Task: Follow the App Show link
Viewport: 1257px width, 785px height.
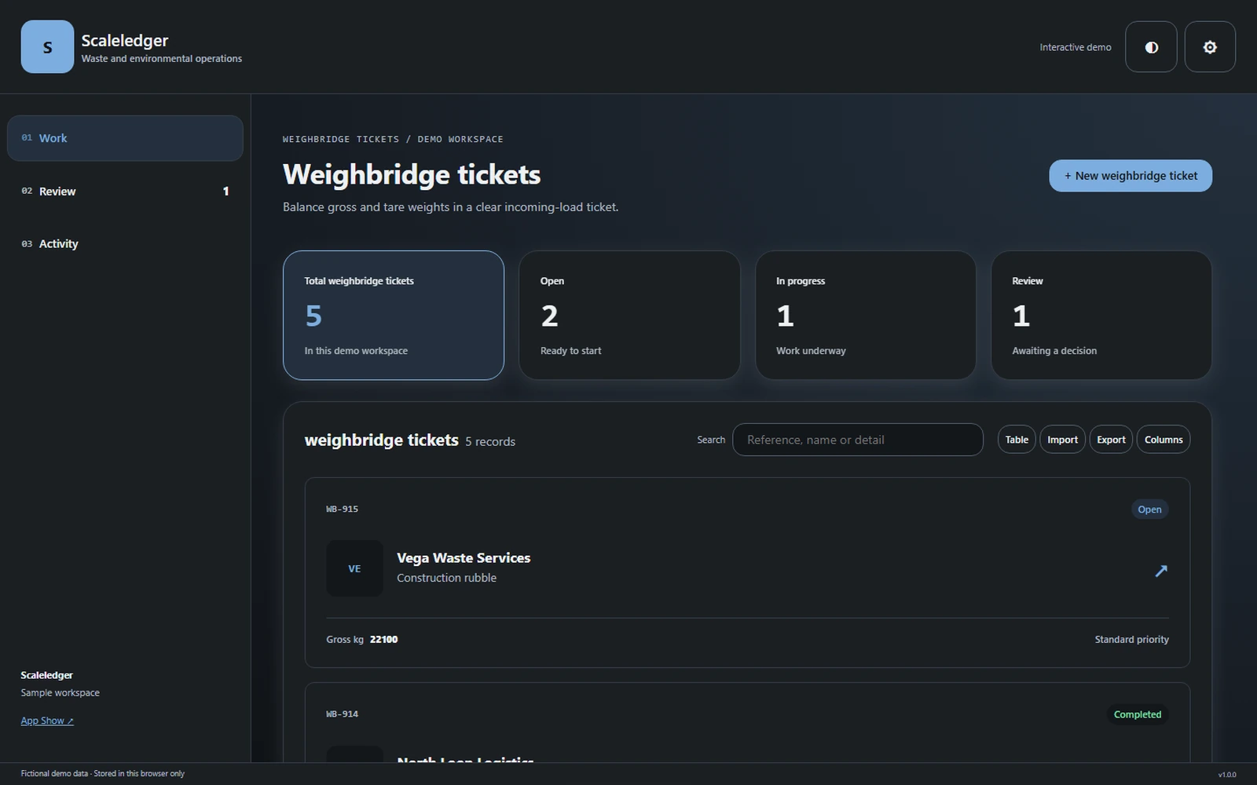Action: point(47,721)
